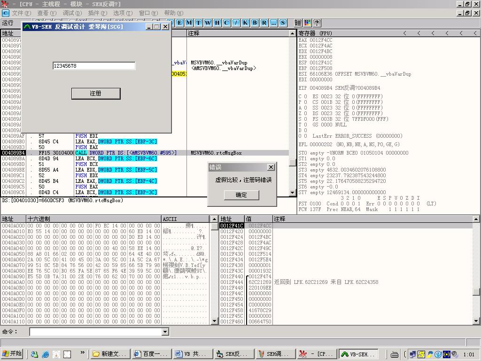The image size is (481, 361).
Task: Select stack row returning to LPK.62C21269
Action: [x=346, y=282]
